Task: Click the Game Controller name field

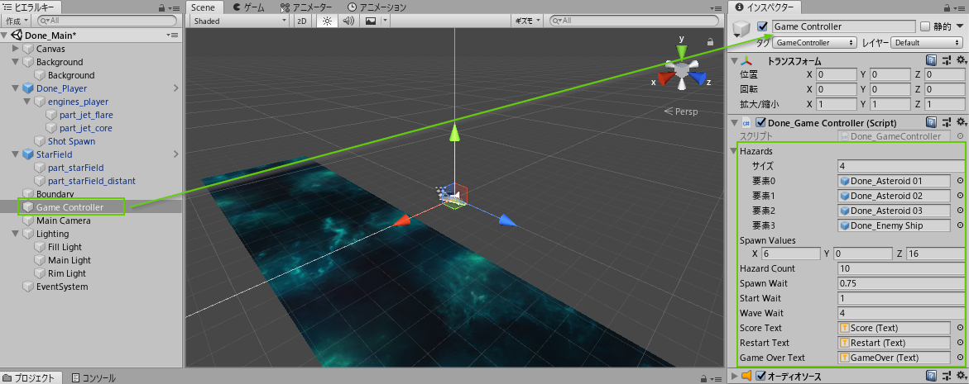Action: pos(843,26)
